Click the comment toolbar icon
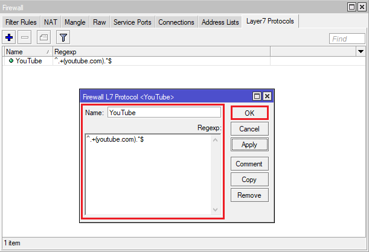 click(43, 37)
